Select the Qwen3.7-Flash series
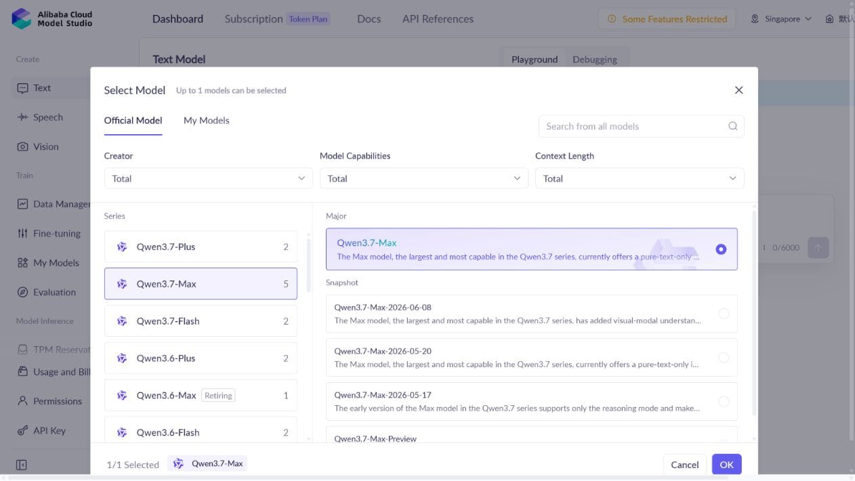Image resolution: width=855 pixels, height=481 pixels. [201, 321]
